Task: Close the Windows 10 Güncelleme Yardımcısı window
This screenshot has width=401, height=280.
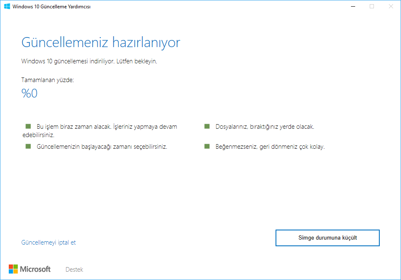Action: 391,6
